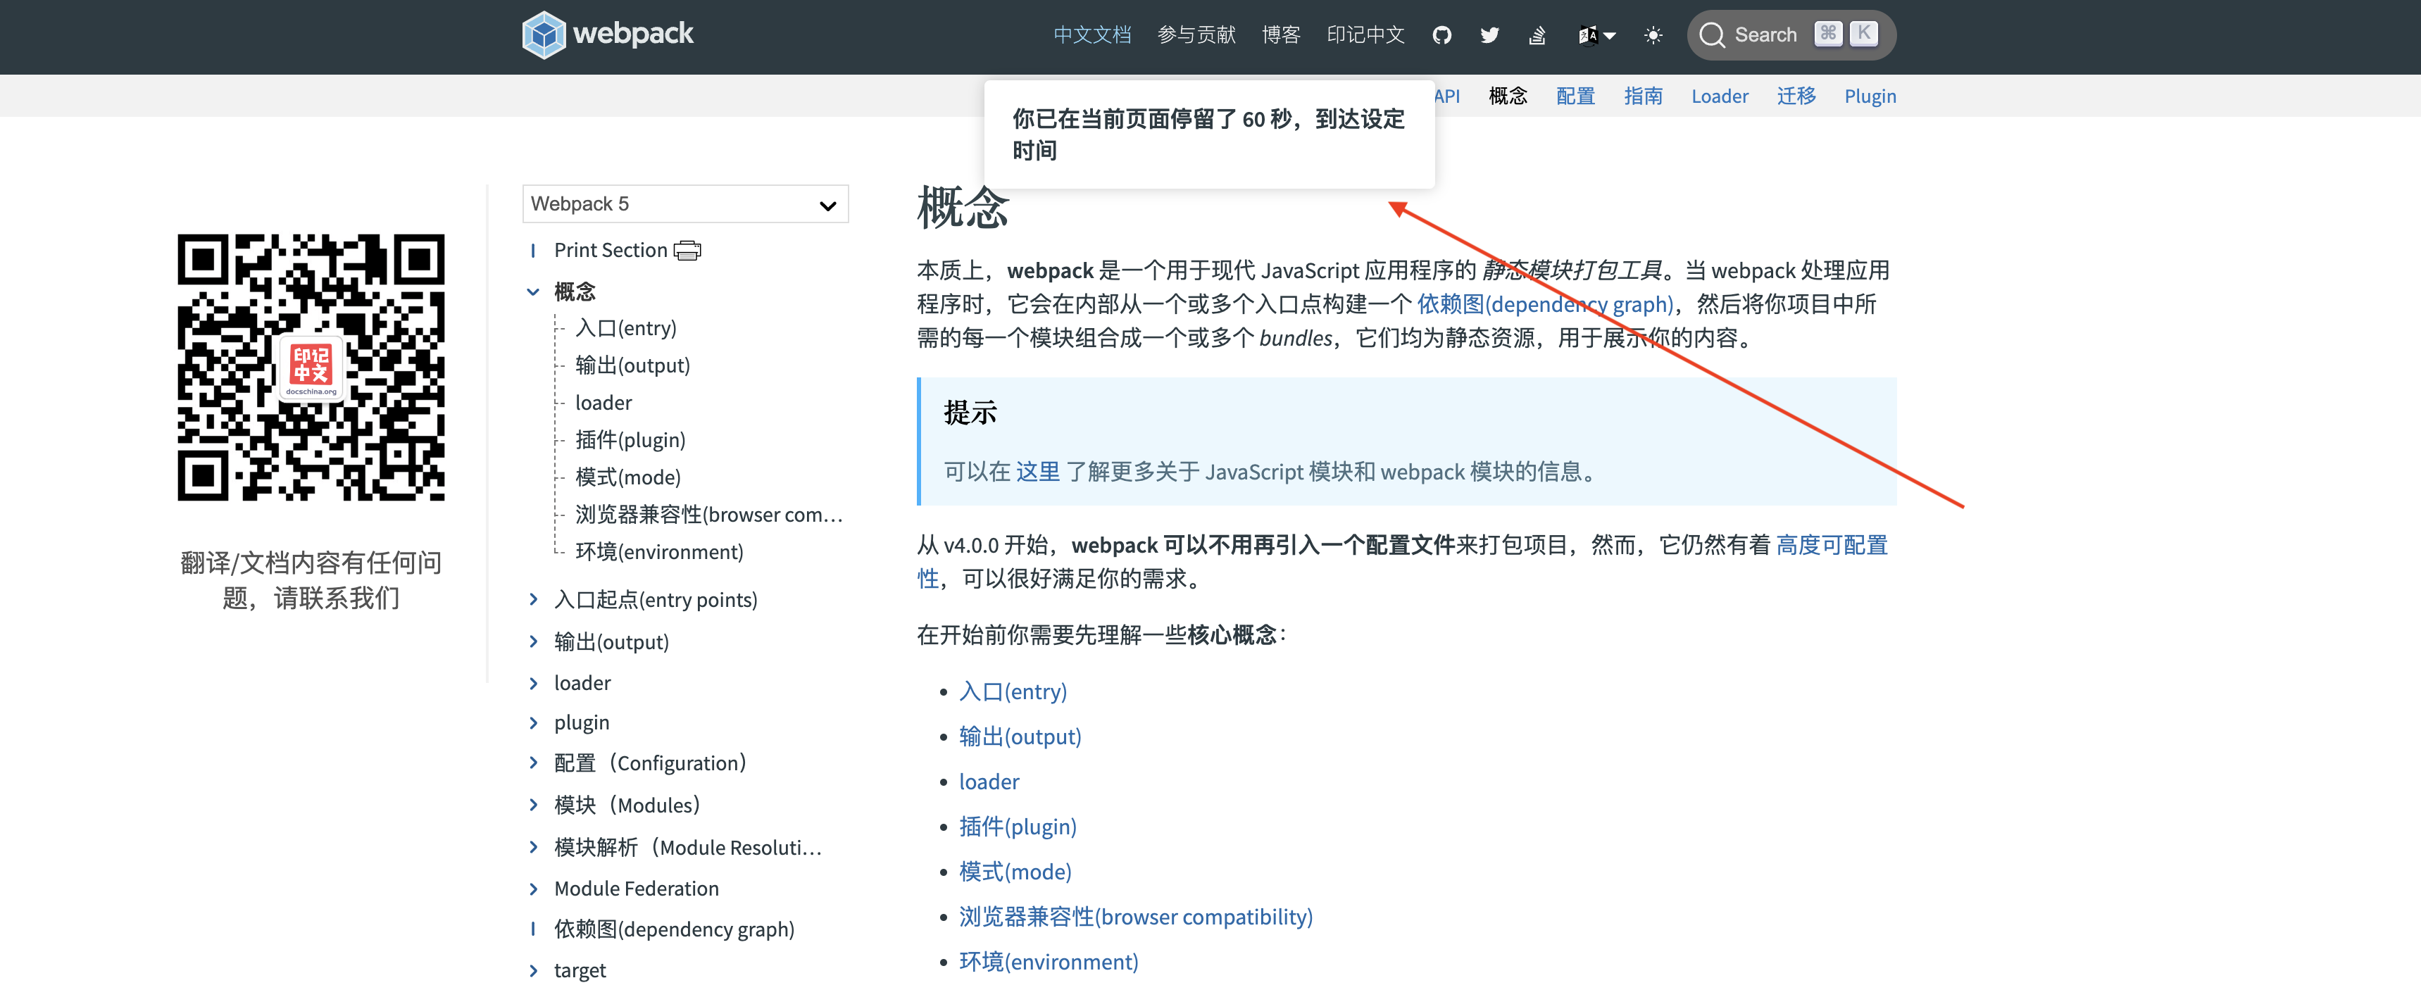2421x997 pixels.
Task: Open the Twitter icon link
Action: click(1489, 36)
